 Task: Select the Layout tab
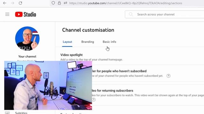pyautogui.click(x=67, y=42)
